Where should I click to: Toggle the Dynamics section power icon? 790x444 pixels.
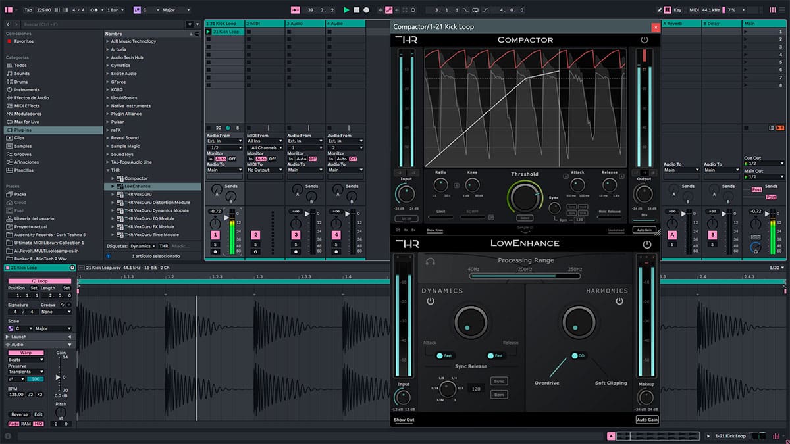[x=431, y=301]
